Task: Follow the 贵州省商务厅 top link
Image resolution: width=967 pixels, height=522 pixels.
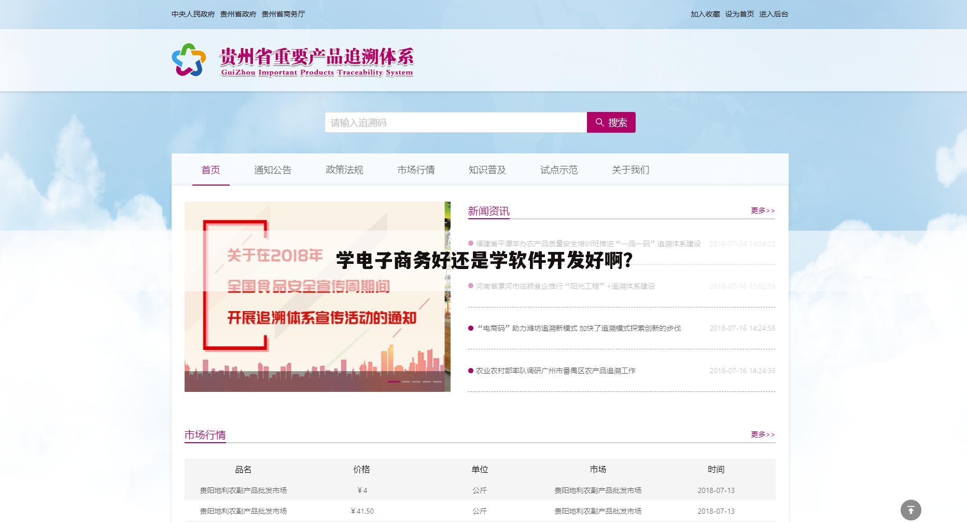Action: [283, 14]
